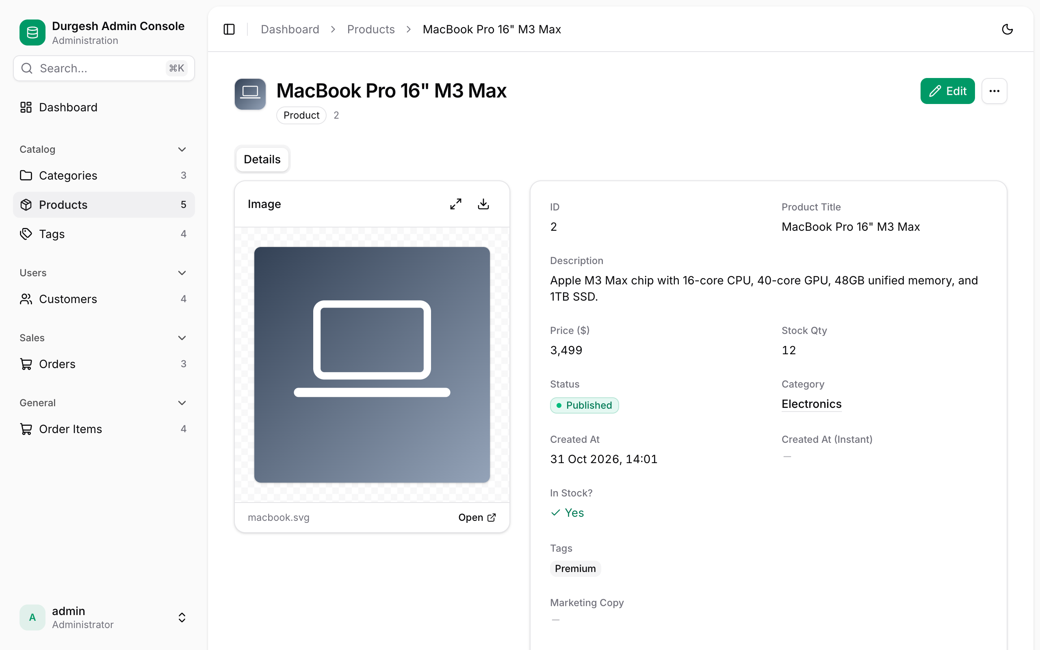Viewport: 1040px width, 650px height.
Task: Click the macbook.svg file name
Action: pyautogui.click(x=278, y=517)
